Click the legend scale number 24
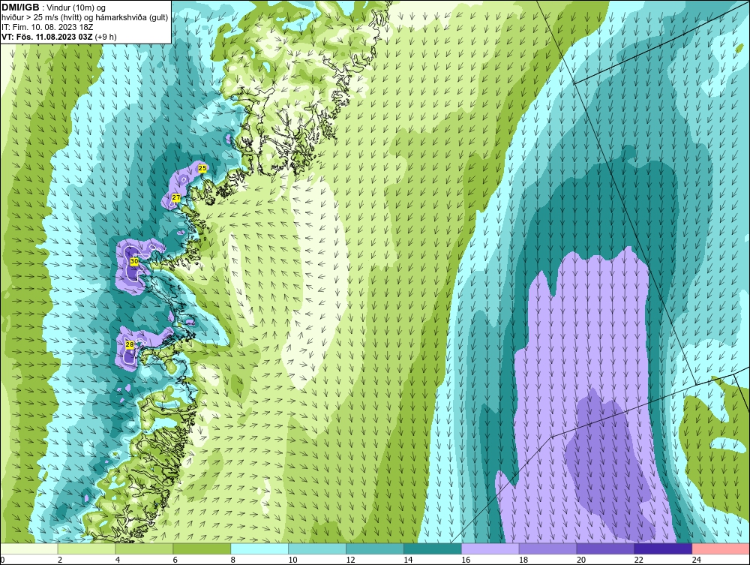This screenshot has height=565, width=750. pos(697,560)
